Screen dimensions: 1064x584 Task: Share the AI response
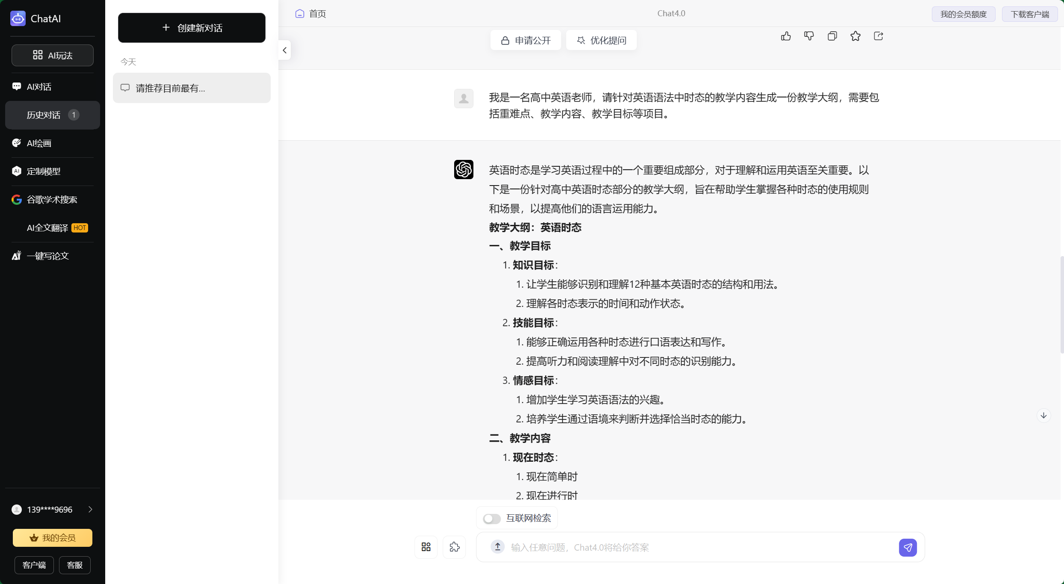(x=878, y=36)
